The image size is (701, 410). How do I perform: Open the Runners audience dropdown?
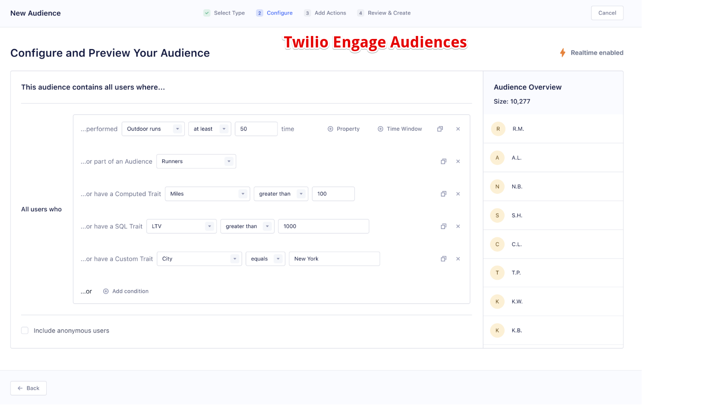pos(196,161)
